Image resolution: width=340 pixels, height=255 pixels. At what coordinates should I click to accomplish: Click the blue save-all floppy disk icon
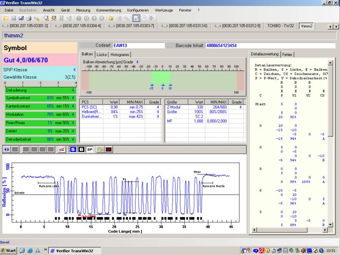click(x=21, y=18)
